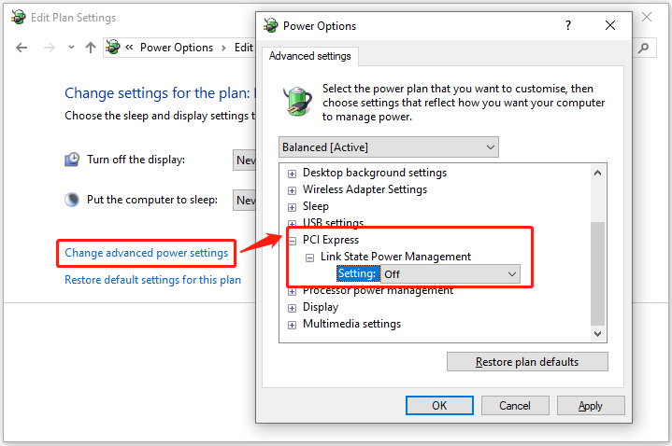
Task: Click the Power Options dialog title icon
Action: [270, 26]
